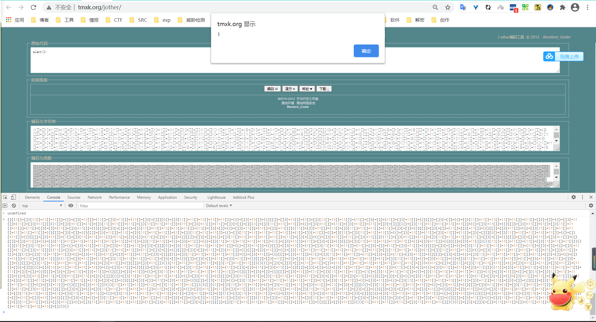Click the 编码 encode button

[272, 89]
